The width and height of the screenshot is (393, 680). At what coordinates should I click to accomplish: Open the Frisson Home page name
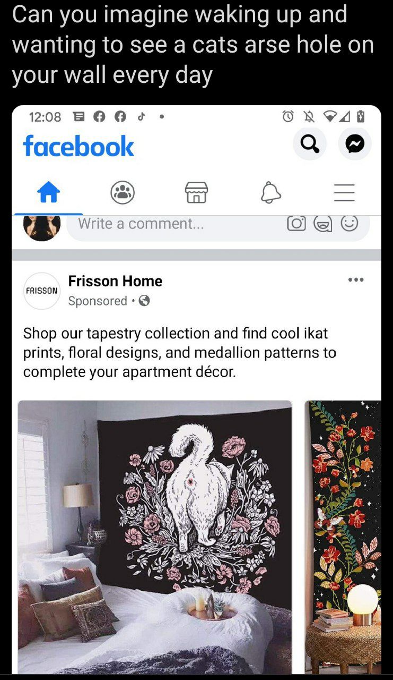click(x=115, y=281)
